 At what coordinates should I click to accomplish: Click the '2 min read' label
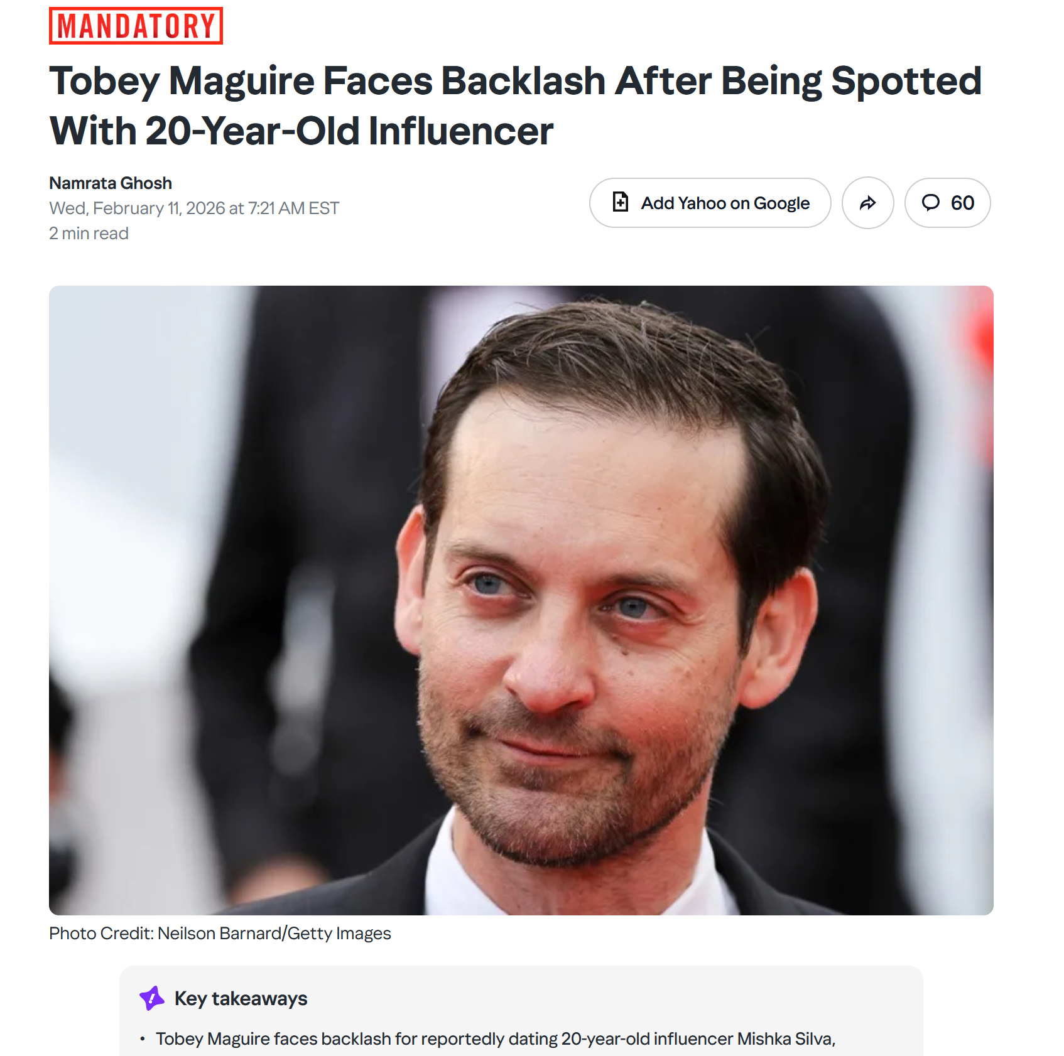tap(89, 233)
